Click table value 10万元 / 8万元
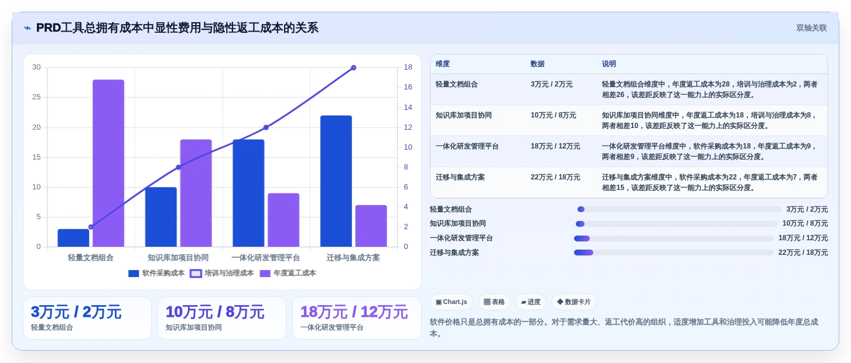Image resolution: width=851 pixels, height=363 pixels. (553, 115)
